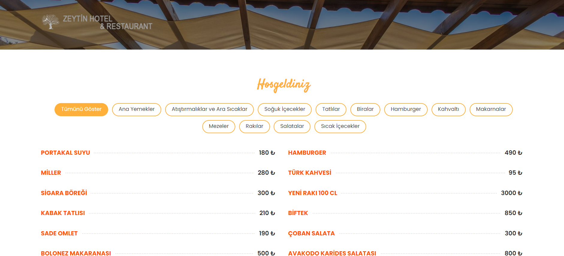Screen dimensions: 564x256
Task: Click the Hoşgeldiniz welcome heading
Action: 283,85
